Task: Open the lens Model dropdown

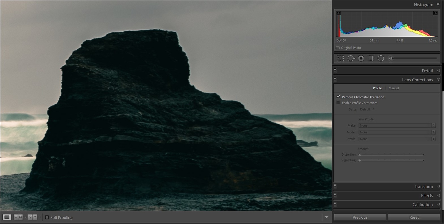Action: click(x=397, y=132)
